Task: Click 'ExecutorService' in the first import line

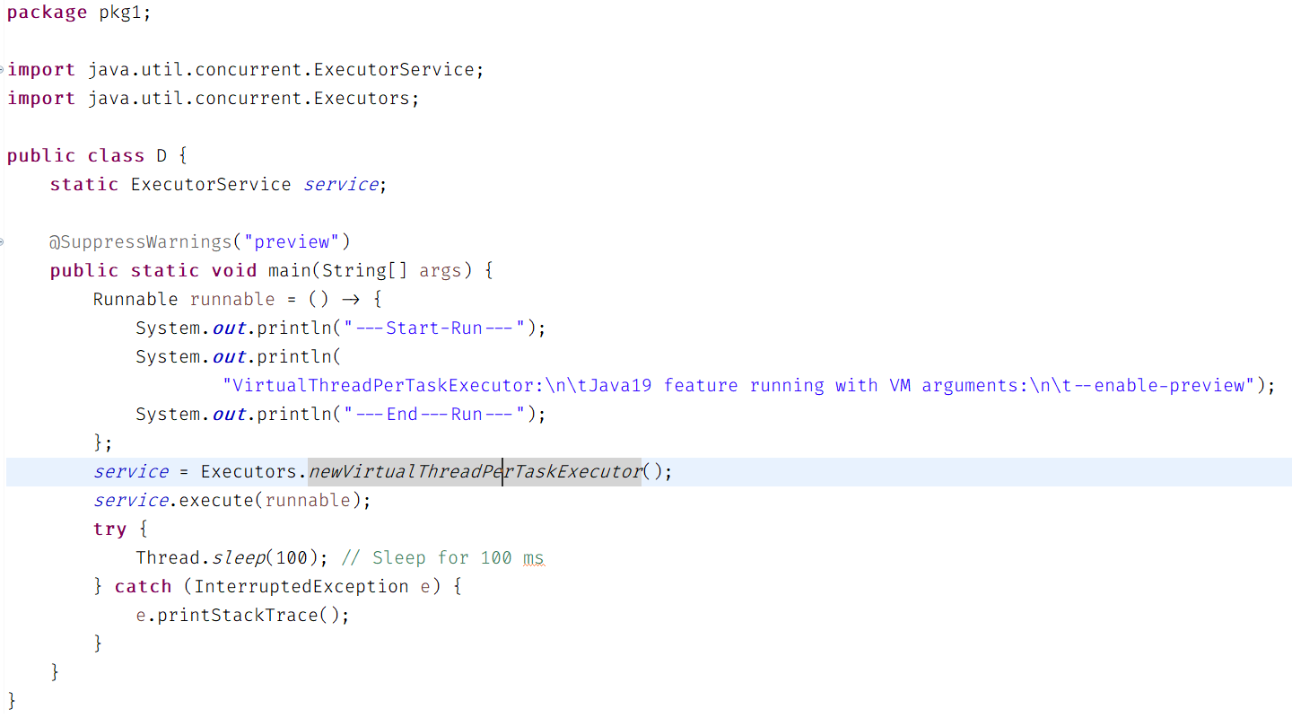Action: coord(394,70)
